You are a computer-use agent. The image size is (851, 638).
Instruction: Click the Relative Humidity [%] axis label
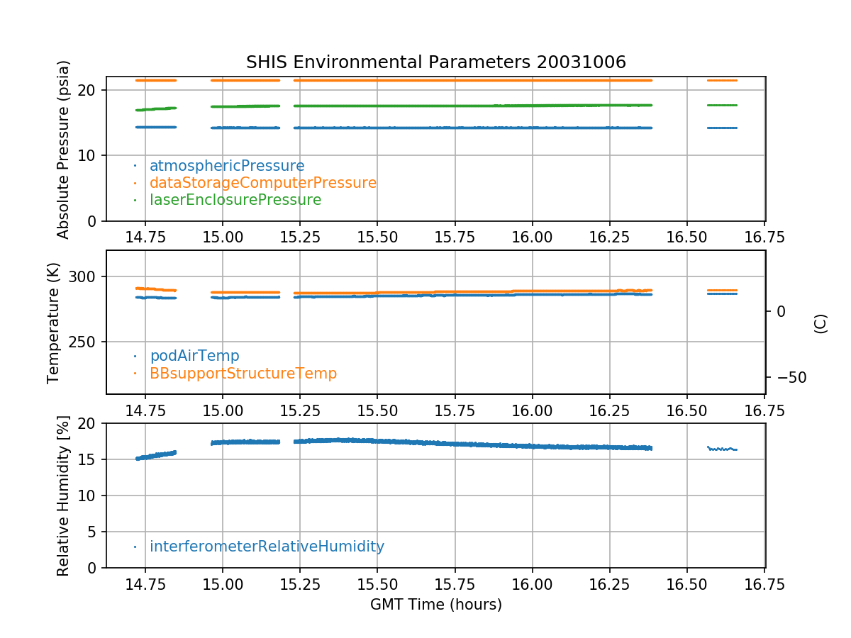pos(64,496)
